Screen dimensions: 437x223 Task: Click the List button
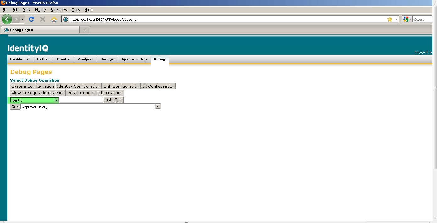pos(108,100)
